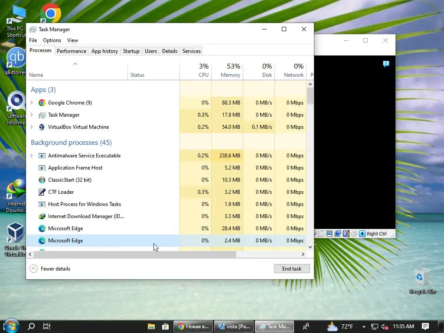Viewport: 444px width, 333px height.
Task: Switch to the Details tab
Action: click(170, 51)
